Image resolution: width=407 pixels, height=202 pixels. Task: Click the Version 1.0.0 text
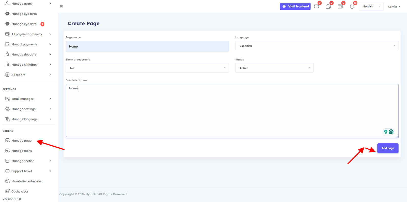(x=12, y=199)
